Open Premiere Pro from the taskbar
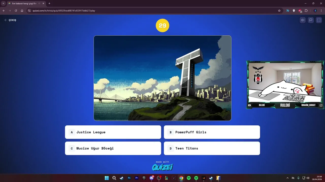This screenshot has height=182, width=325. click(137, 178)
